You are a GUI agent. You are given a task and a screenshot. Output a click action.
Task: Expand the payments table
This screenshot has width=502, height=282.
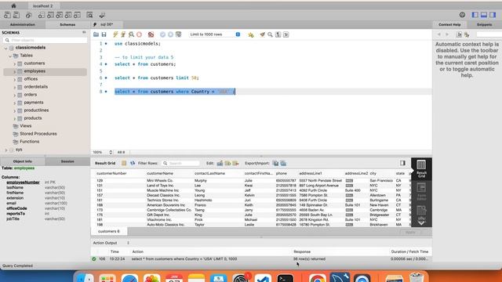(14, 103)
